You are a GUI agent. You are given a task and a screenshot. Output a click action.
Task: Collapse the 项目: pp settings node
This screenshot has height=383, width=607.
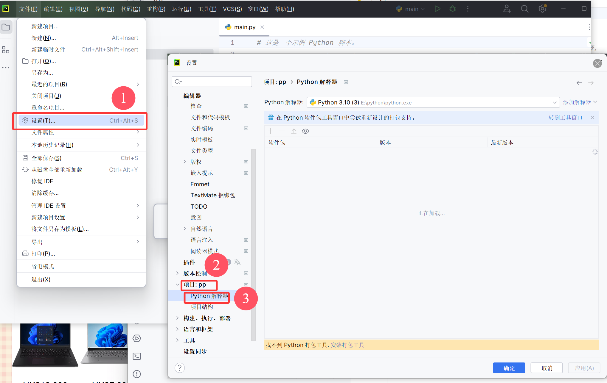click(x=178, y=284)
